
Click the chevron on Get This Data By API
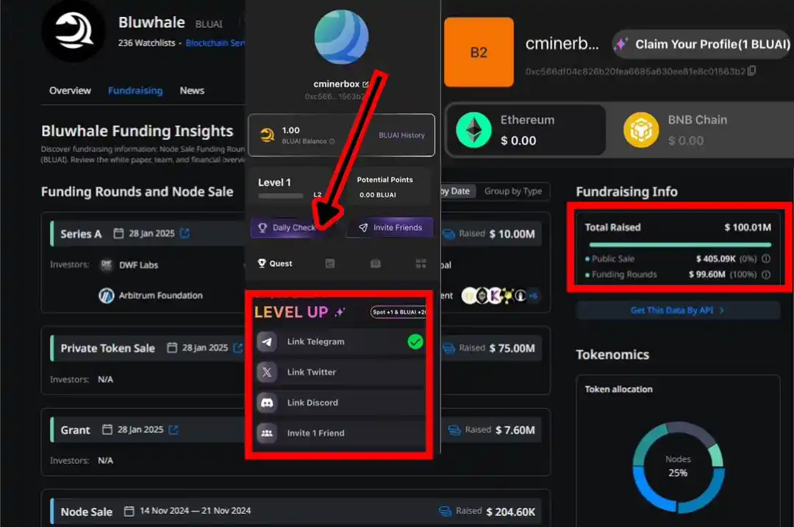[x=722, y=310]
